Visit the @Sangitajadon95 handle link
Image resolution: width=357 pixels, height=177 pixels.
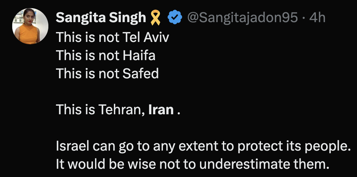pyautogui.click(x=242, y=18)
